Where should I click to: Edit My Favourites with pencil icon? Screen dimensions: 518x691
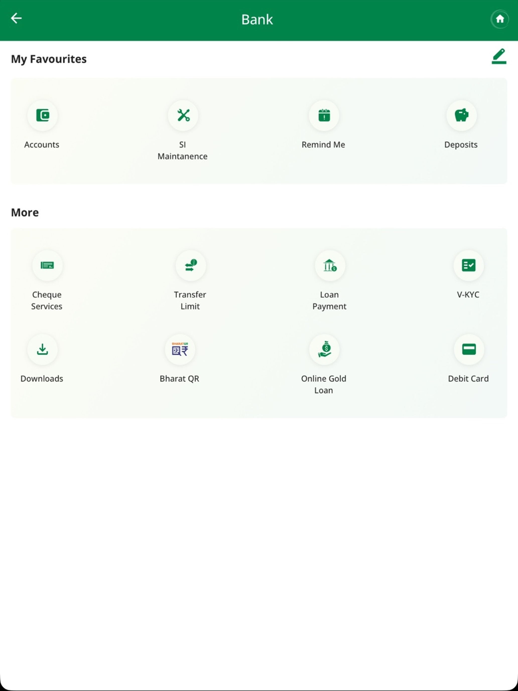[x=499, y=56]
